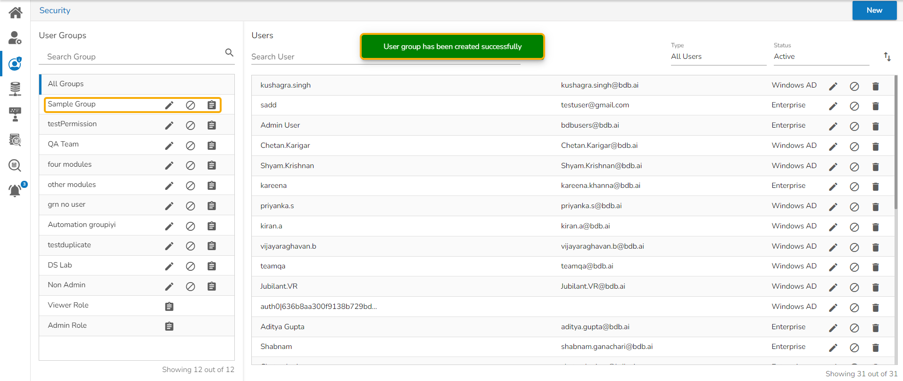Click user name teamqa
903x381 pixels.
pos(273,266)
